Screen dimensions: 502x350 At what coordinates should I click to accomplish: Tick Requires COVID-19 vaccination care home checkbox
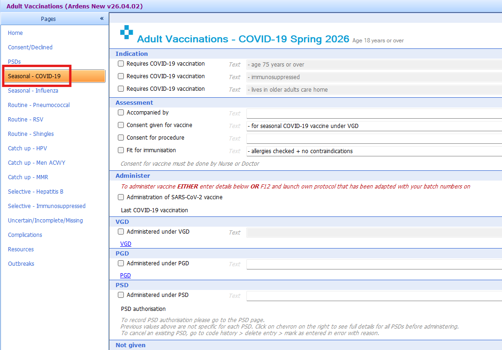(121, 88)
